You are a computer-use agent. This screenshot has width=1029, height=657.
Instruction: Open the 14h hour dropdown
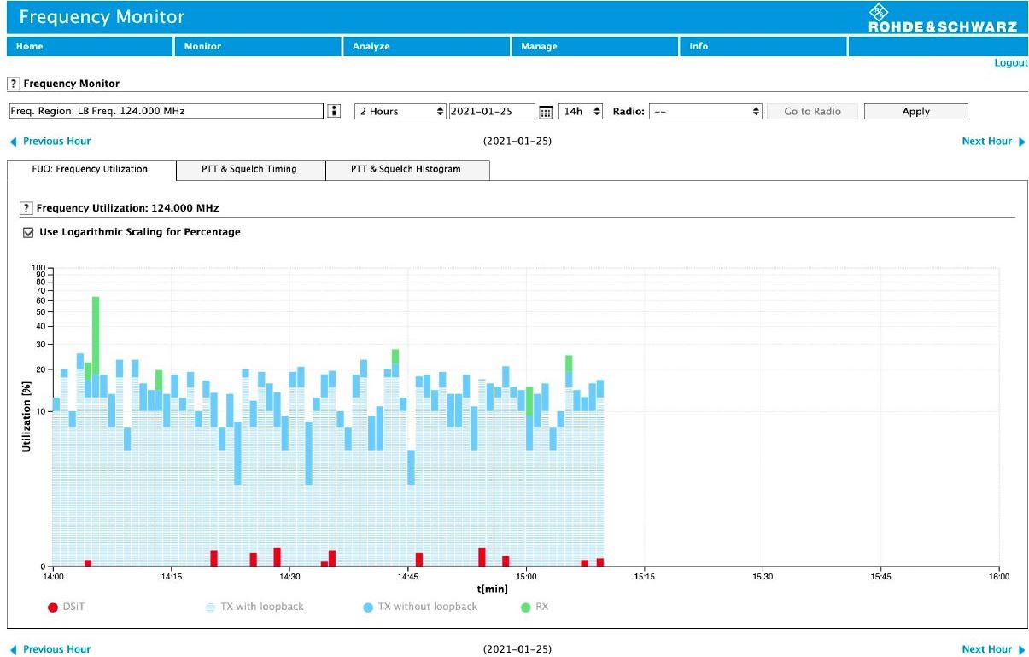click(581, 112)
